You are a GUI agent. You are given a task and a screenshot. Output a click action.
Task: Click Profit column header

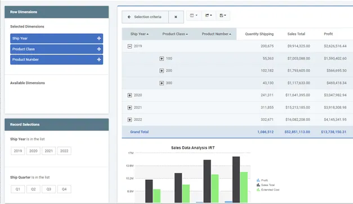tap(328, 34)
